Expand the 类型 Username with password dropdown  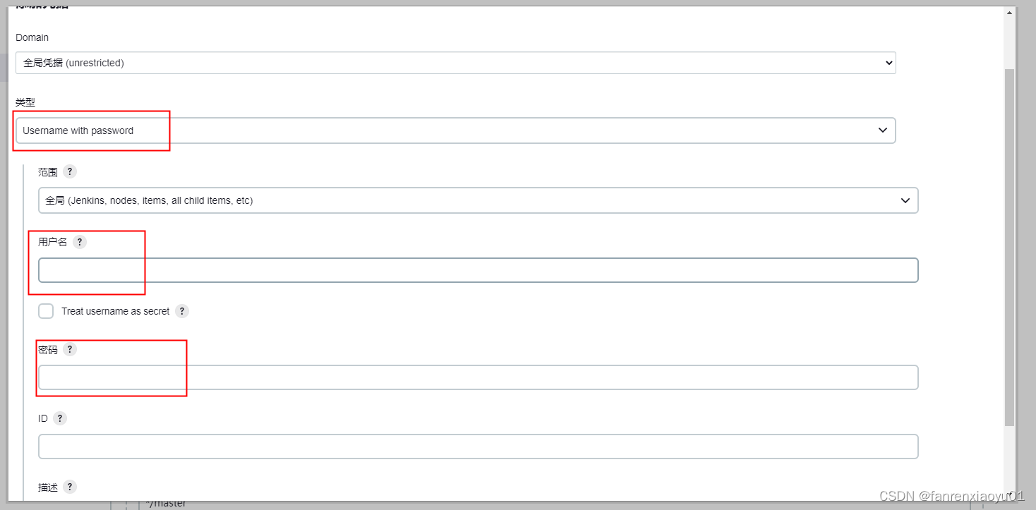[456, 130]
